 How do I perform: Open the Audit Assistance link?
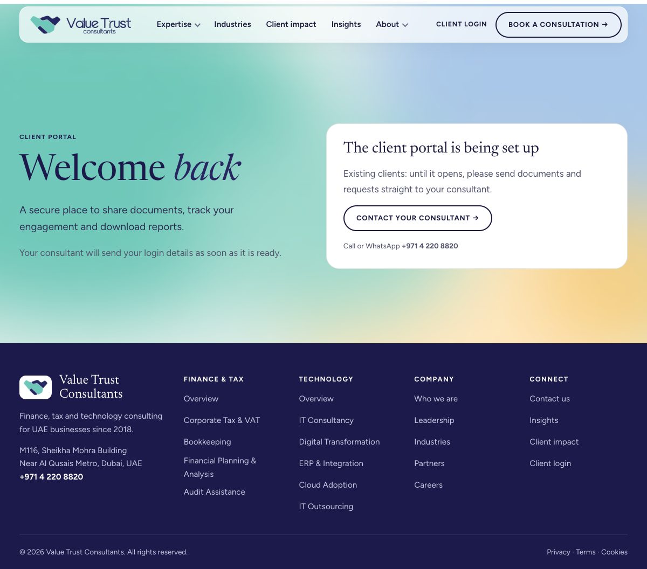215,492
